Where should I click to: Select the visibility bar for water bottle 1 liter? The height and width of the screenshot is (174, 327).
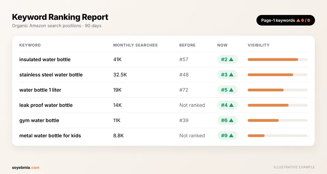point(278,90)
